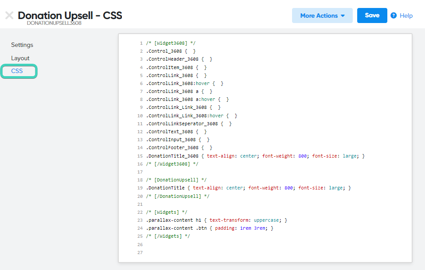Click the .ControlFooter_3608 rule line

click(179, 147)
